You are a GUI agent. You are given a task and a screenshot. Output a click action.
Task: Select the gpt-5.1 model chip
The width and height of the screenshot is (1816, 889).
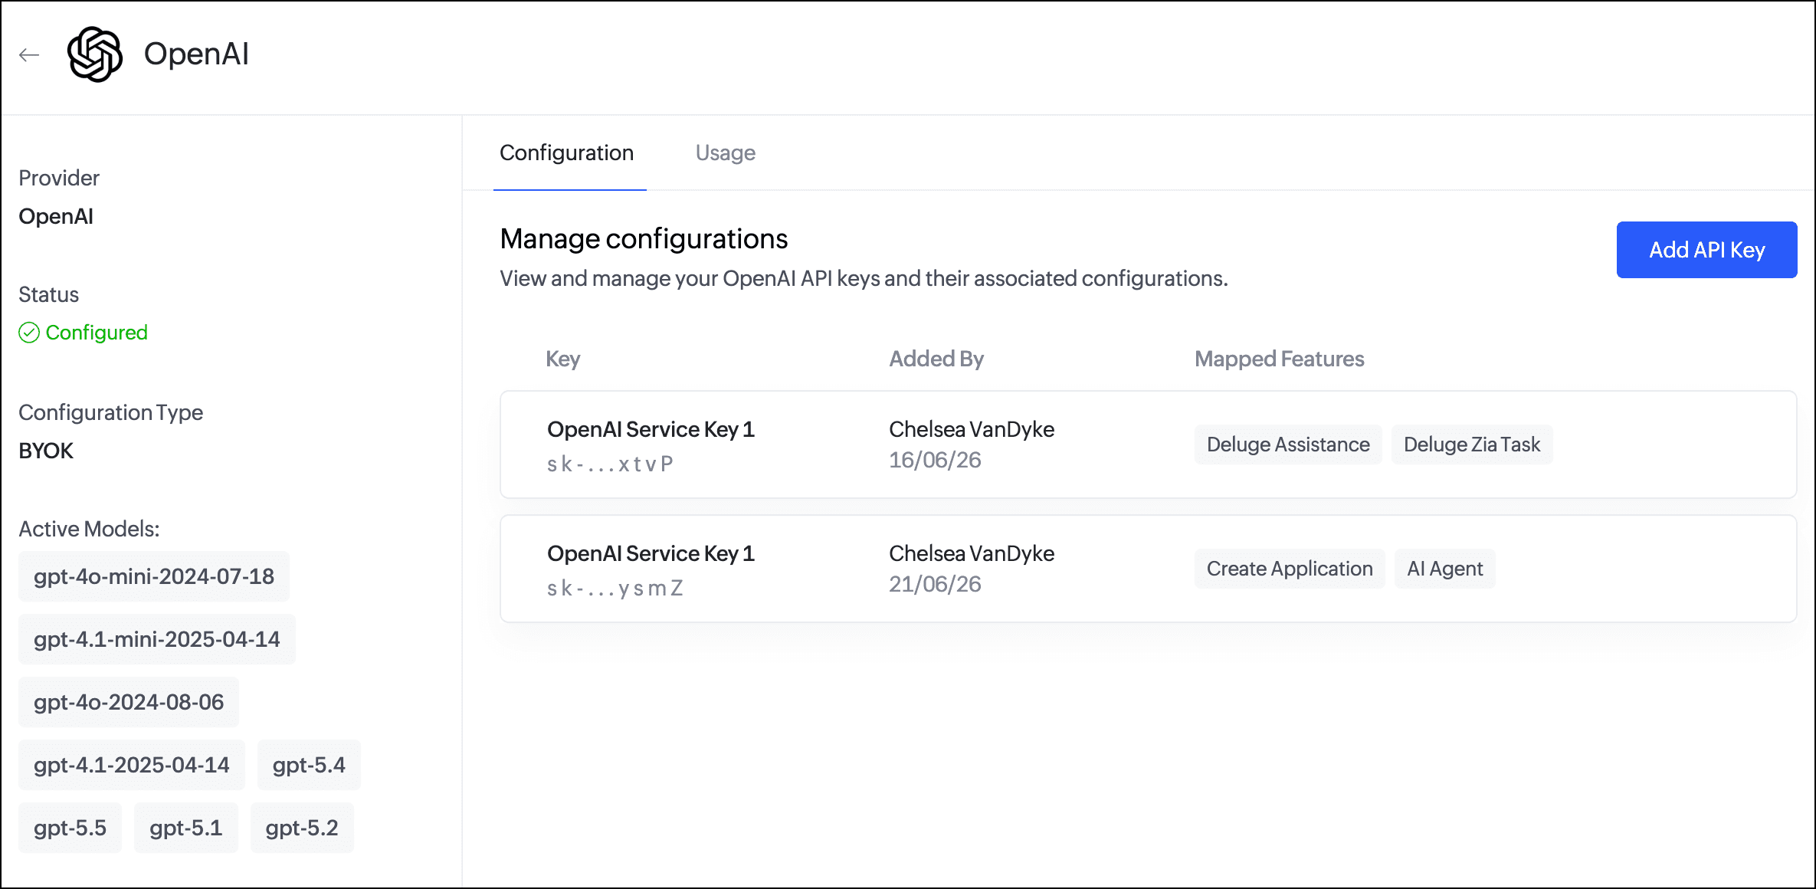point(186,828)
